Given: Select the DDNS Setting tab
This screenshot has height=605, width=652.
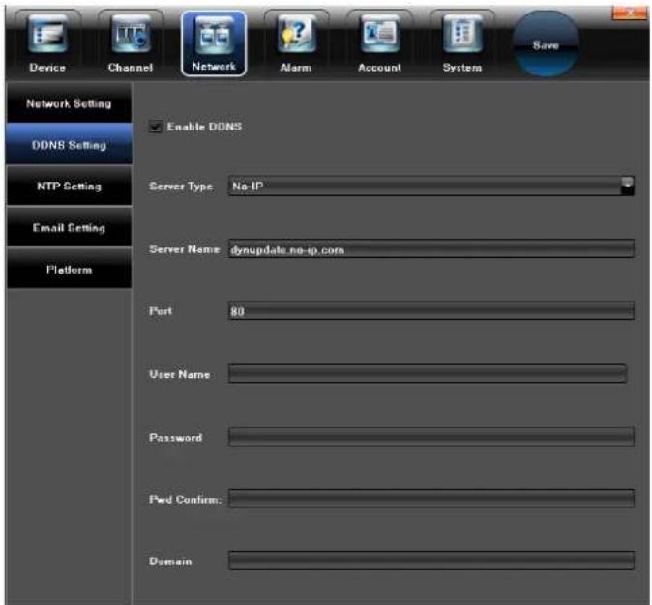Looking at the screenshot, I should (69, 145).
